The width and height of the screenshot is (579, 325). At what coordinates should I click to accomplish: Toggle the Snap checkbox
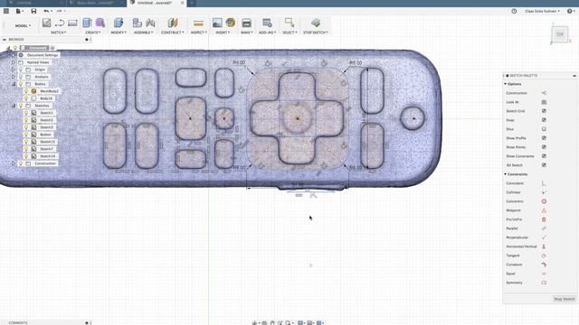click(x=544, y=120)
